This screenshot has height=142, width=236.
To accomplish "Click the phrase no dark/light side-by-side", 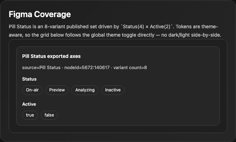I will (x=191, y=35).
